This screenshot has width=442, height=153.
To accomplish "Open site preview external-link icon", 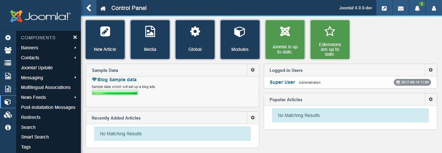I will pos(384,8).
